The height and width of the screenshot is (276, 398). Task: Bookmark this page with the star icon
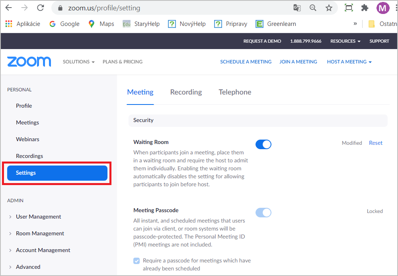pyautogui.click(x=329, y=8)
